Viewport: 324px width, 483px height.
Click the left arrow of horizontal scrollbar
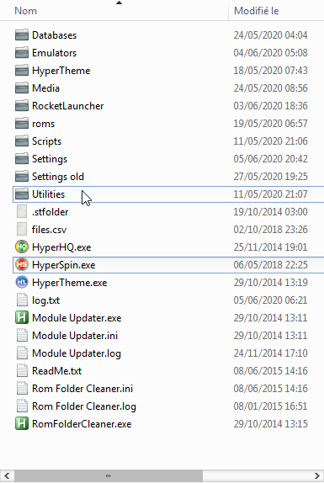tap(7, 476)
